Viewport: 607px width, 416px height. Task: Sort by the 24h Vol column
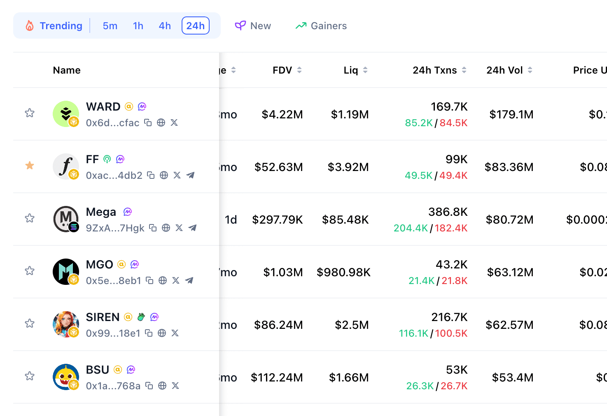(x=509, y=70)
